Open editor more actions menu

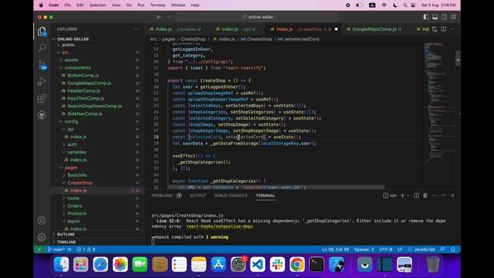[453, 29]
